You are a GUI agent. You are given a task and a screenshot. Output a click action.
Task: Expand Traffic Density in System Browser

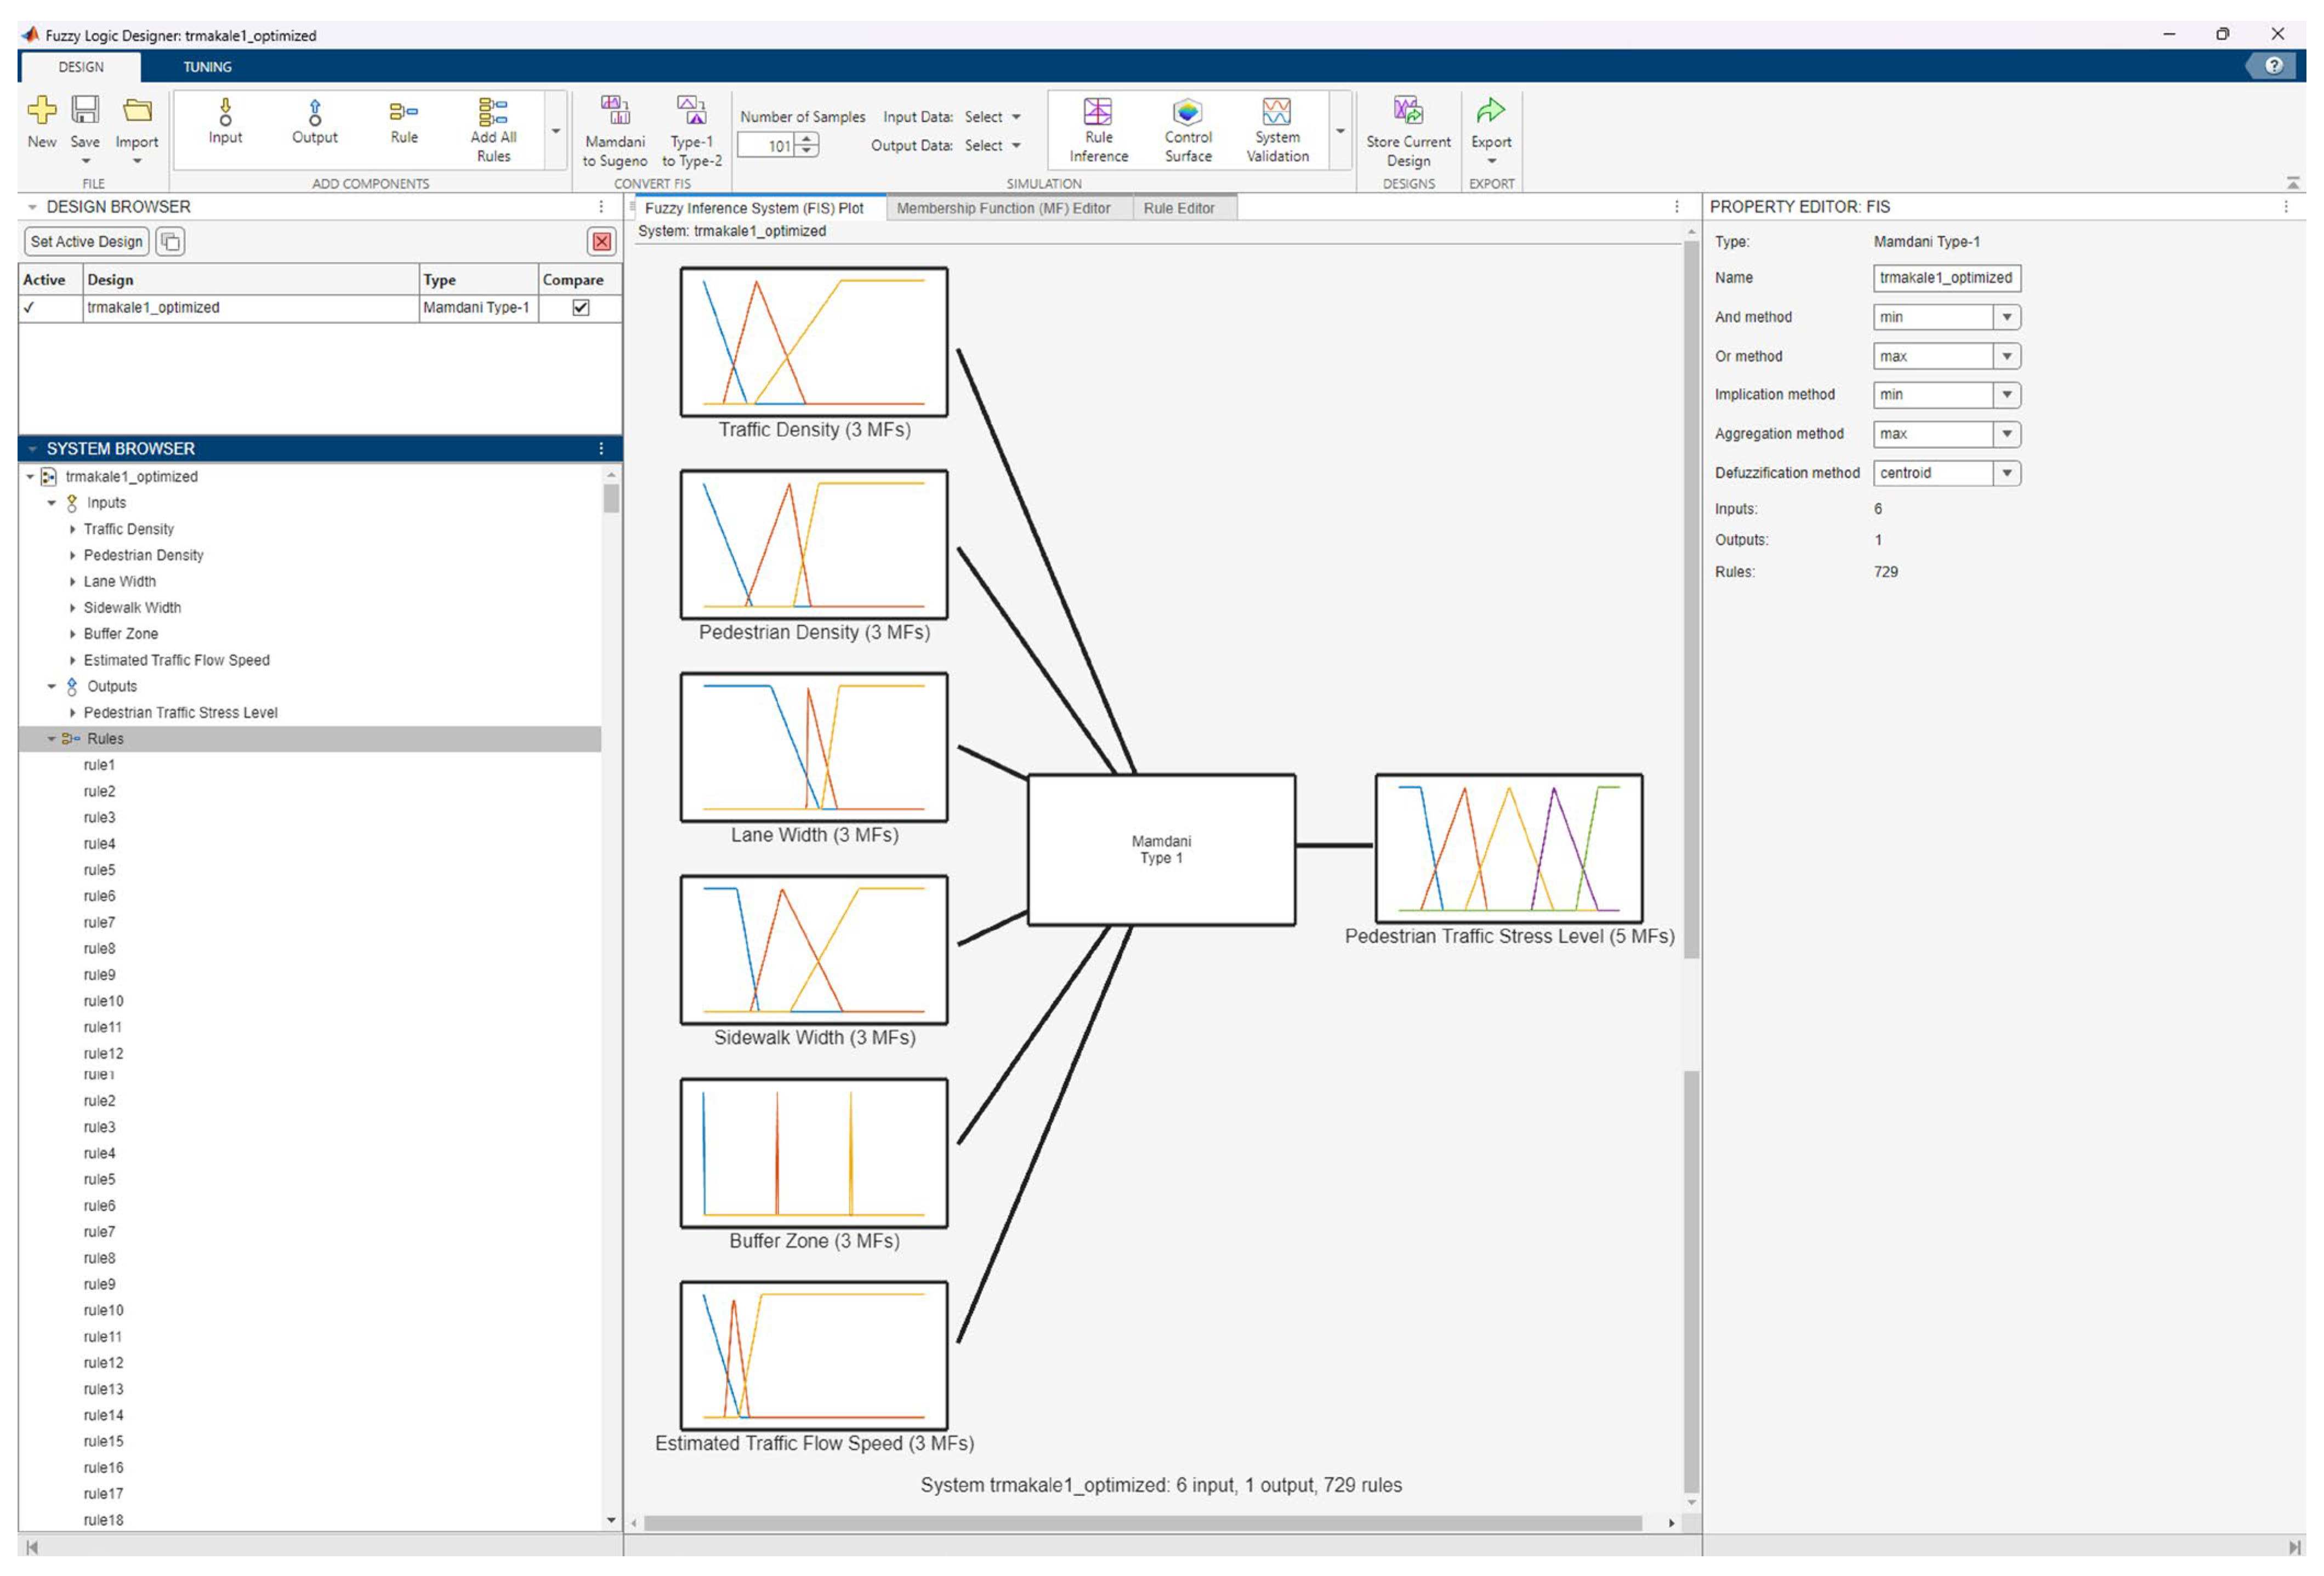[73, 529]
